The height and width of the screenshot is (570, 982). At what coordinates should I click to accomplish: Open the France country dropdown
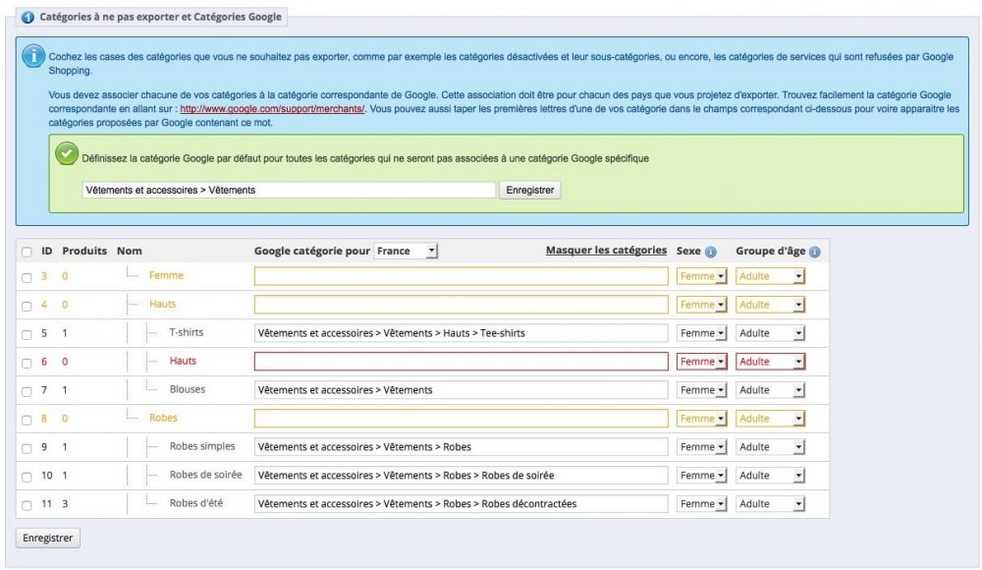[406, 251]
